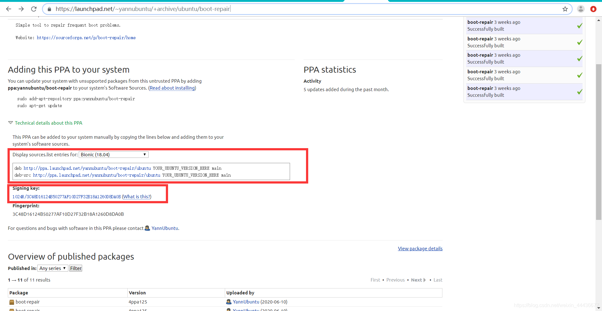Open 'Read about installing' link

[172, 88]
